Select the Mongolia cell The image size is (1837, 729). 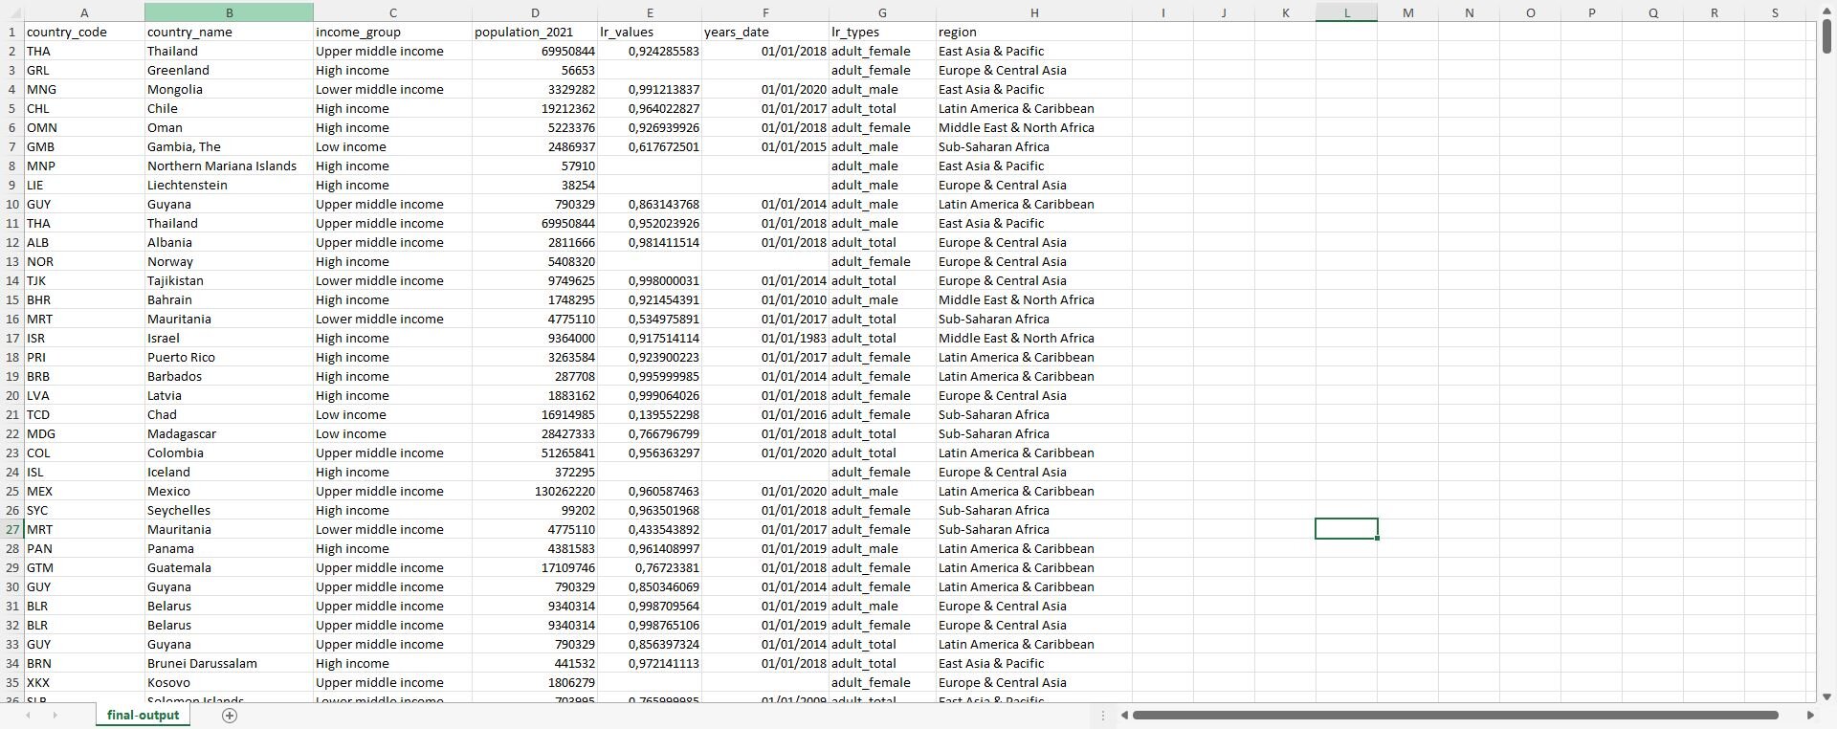(229, 89)
